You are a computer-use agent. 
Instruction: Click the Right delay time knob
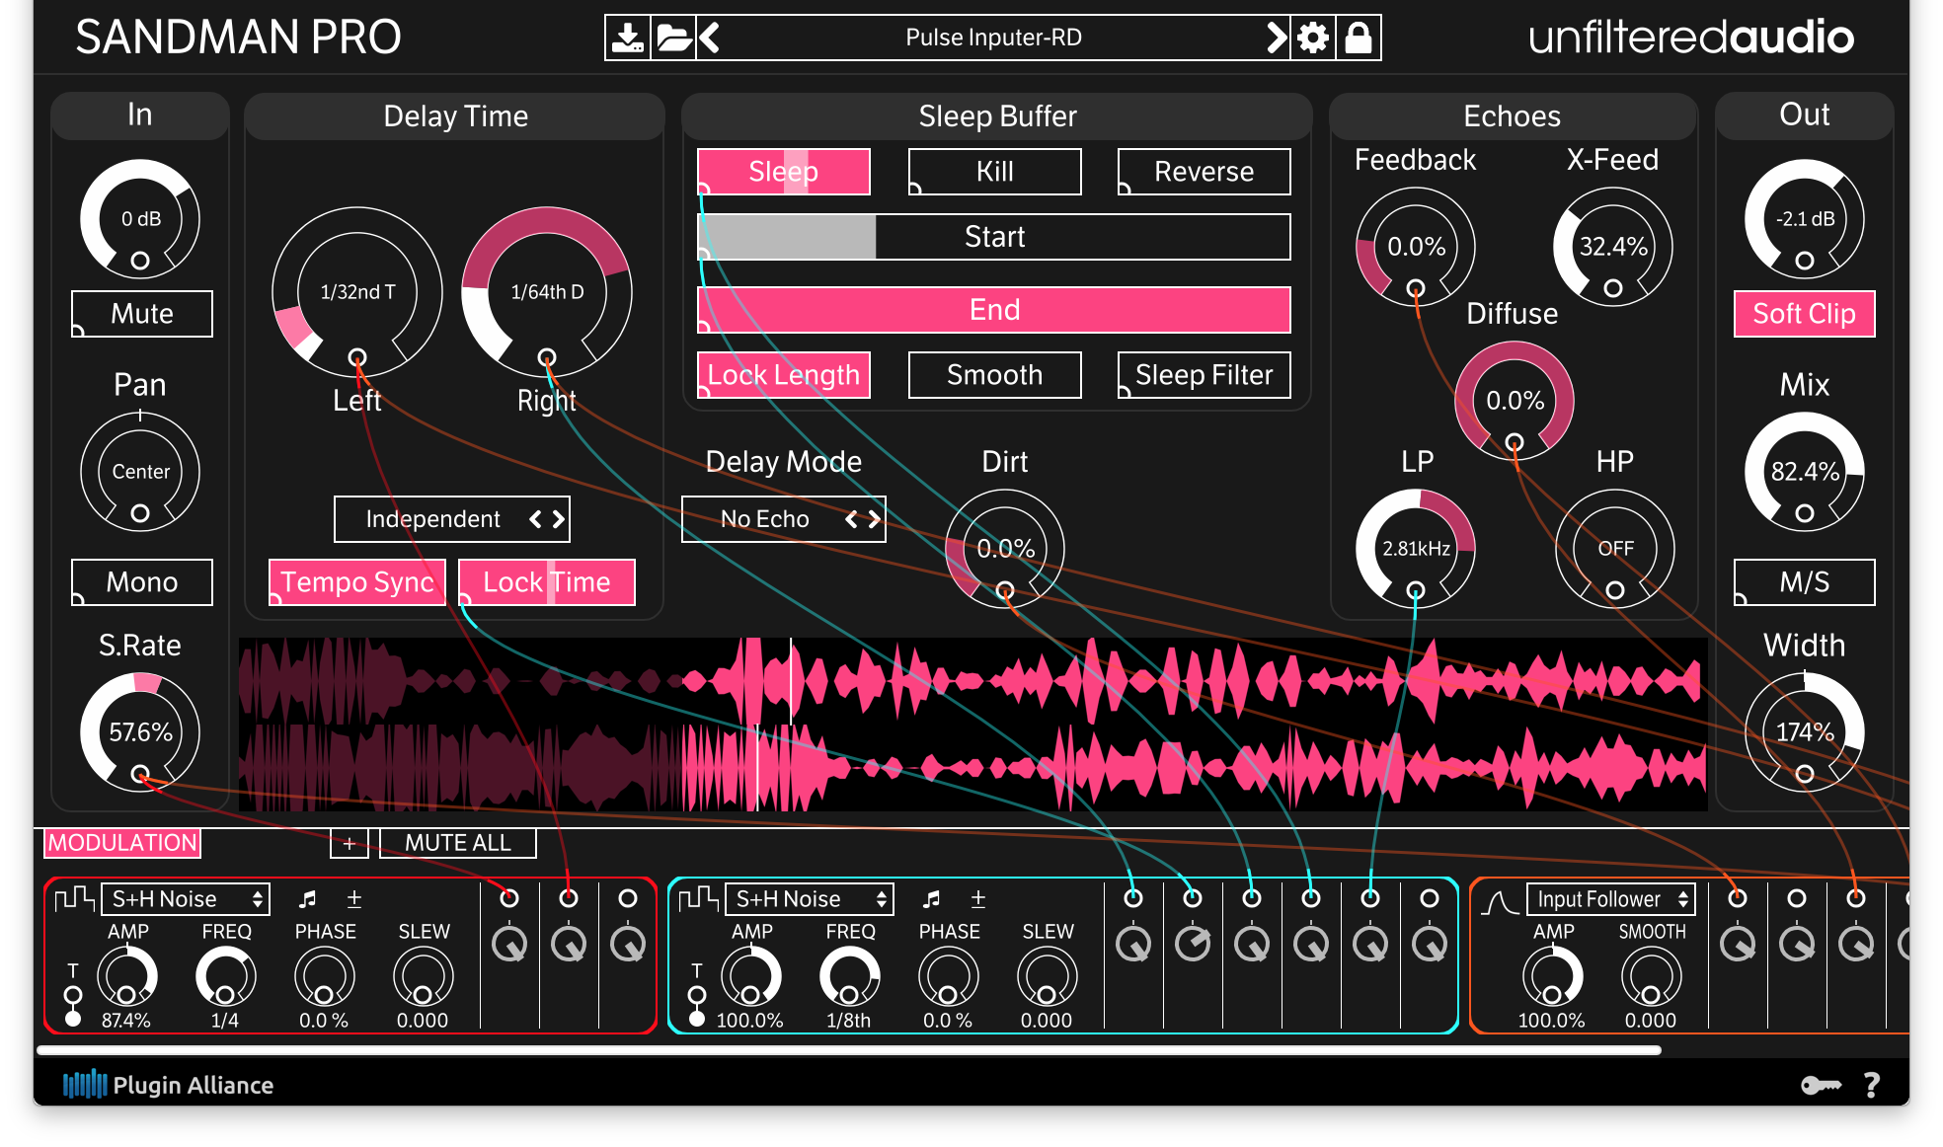(547, 292)
